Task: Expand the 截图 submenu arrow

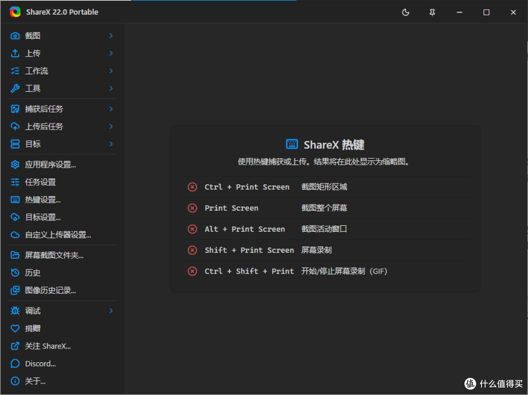Action: 111,36
